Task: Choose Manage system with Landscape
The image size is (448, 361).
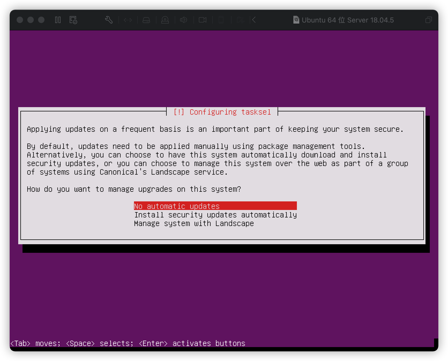Action: (194, 223)
